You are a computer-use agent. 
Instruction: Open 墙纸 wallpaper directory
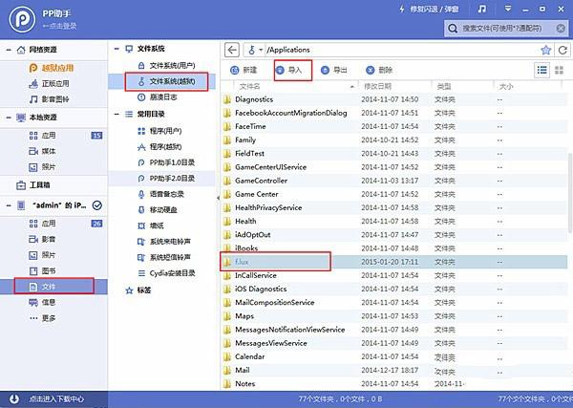tap(151, 225)
